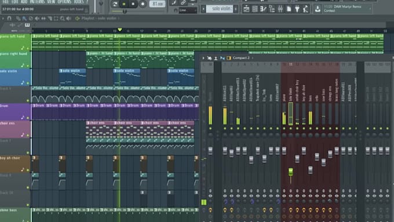
Task: Select the playlist select tool
Action: coord(56,19)
